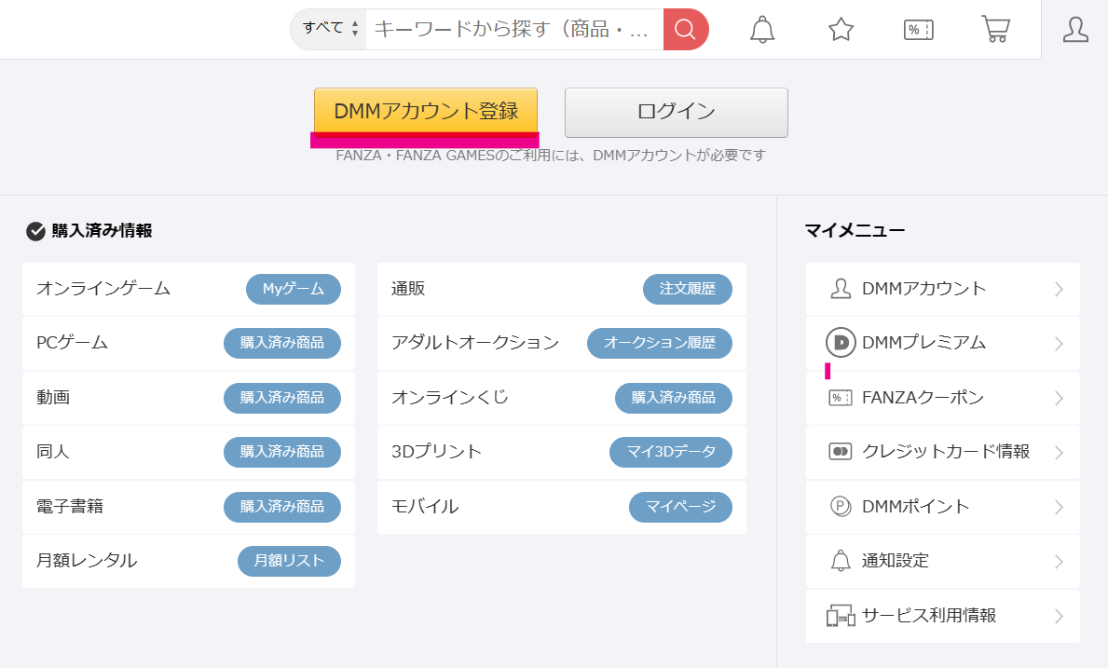Click the star favorites icon in header
This screenshot has height=668, width=1108.
click(840, 29)
